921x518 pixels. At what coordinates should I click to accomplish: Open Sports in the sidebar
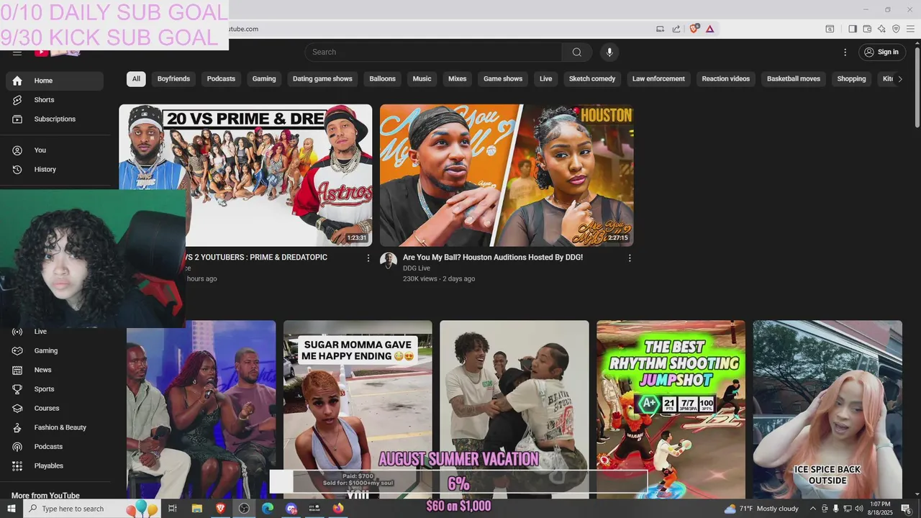click(x=55, y=389)
